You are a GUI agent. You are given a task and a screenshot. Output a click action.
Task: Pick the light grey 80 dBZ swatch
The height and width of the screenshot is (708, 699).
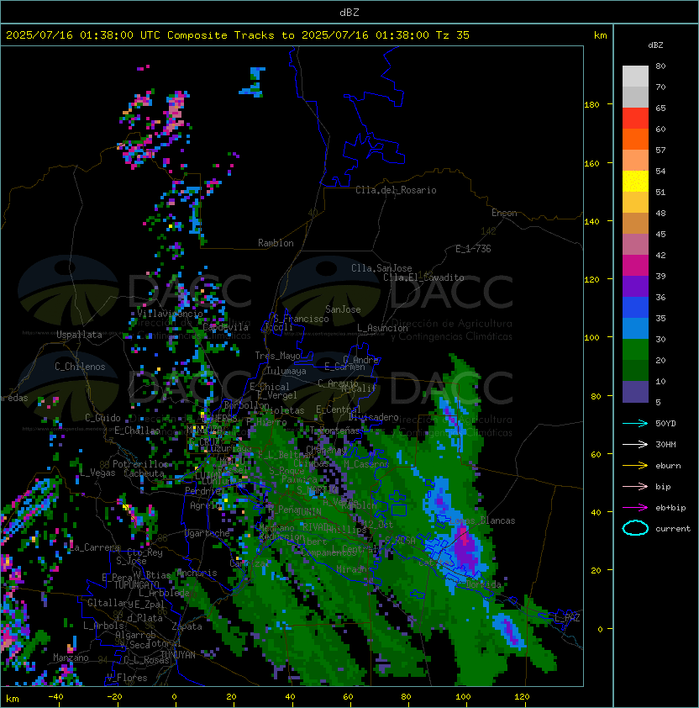tap(635, 77)
